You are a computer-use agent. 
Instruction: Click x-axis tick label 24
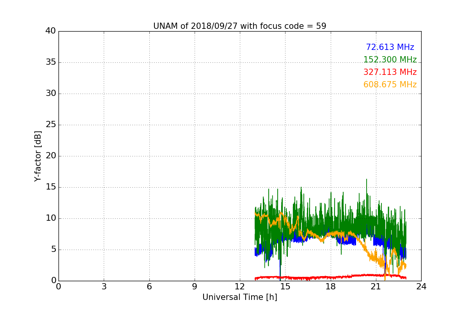point(421,287)
